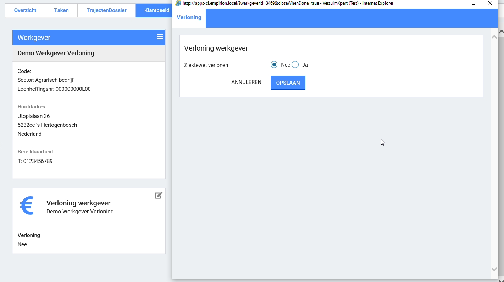Maximize the VerzuimXpert popup window
Screen dimensions: 504x282
point(473,3)
